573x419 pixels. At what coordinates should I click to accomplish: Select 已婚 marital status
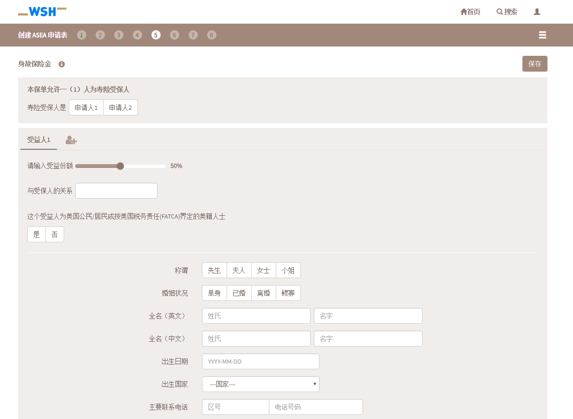click(x=239, y=293)
